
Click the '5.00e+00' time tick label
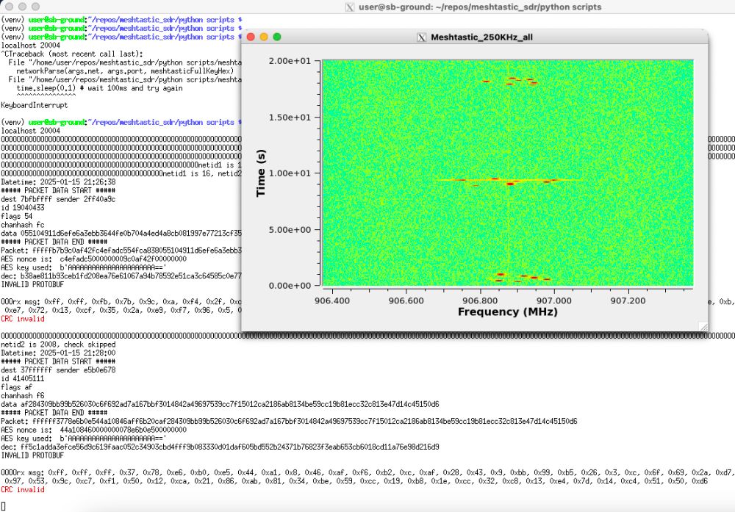coord(290,229)
